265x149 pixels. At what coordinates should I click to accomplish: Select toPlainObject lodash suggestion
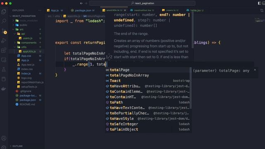click(147, 129)
